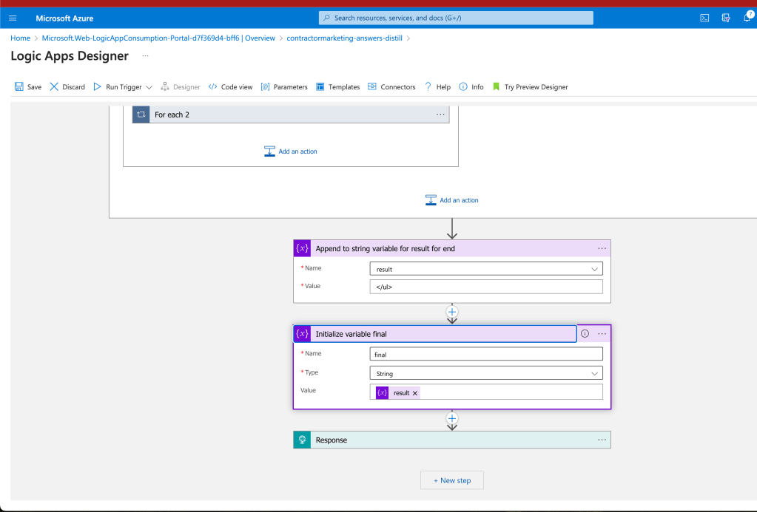The height and width of the screenshot is (512, 757).
Task: Open the Azure portal hamburger menu
Action: coord(13,18)
